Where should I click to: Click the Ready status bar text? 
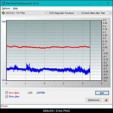point(5,106)
